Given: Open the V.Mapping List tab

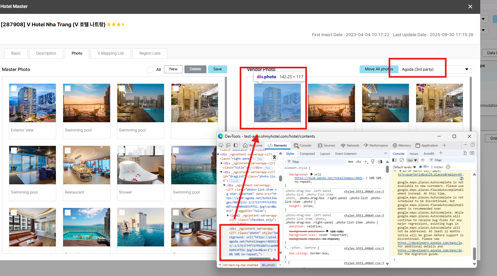Looking at the screenshot, I should [x=111, y=53].
